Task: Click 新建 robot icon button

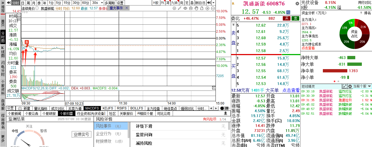Action: [24, 108]
